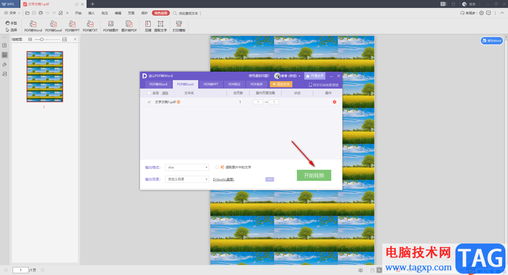The height and width of the screenshot is (275, 508).
Task: Select the page 1 thumbnail
Action: 45,77
